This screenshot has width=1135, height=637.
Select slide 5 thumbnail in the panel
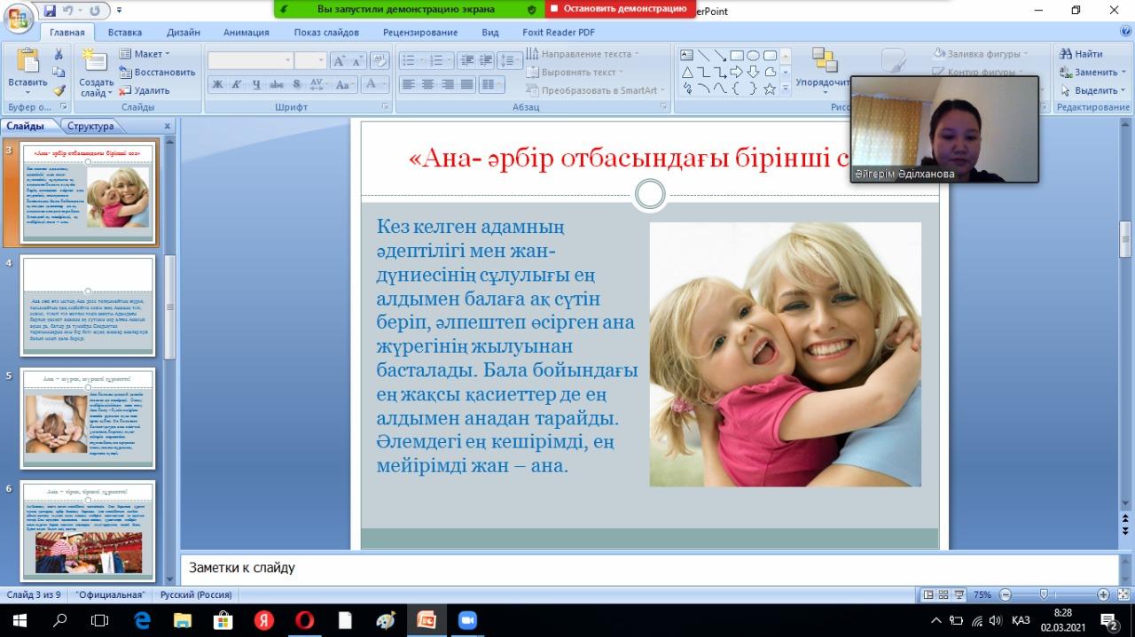click(x=88, y=418)
